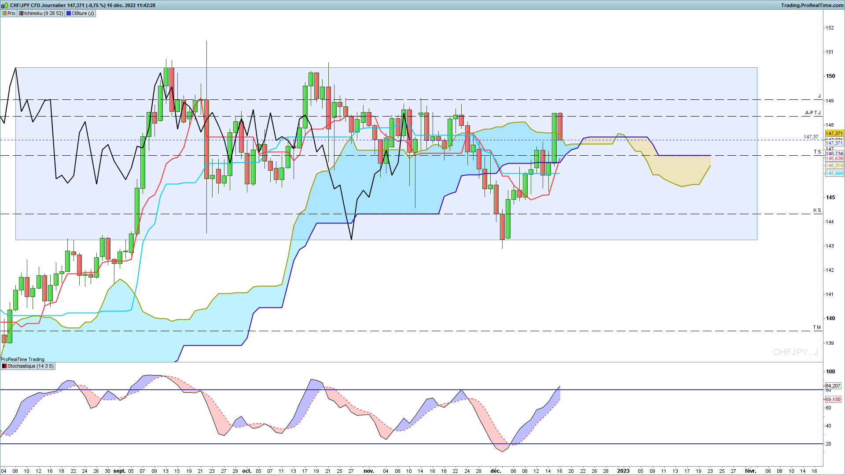This screenshot has width=845, height=475.
Task: Open the Ichimoku (9 26 52) indicator tab
Action: 41,13
